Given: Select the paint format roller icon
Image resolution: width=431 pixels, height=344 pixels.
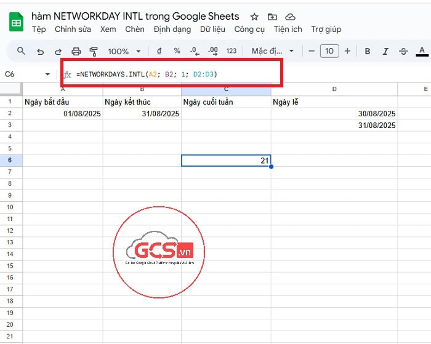Looking at the screenshot, I should pos(94,52).
